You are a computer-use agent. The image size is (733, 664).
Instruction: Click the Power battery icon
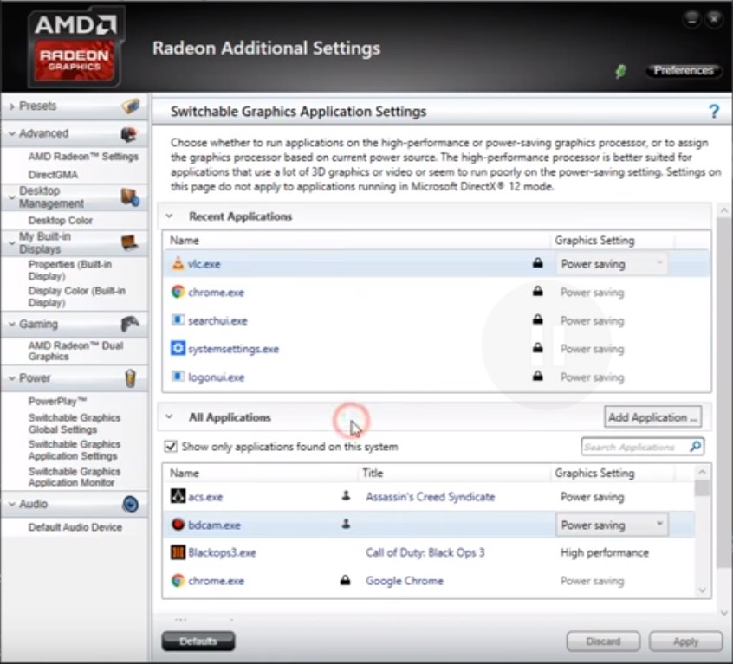tap(131, 378)
